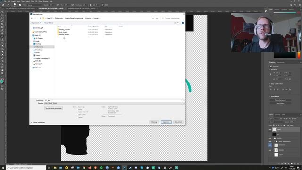This screenshot has width=302, height=170.
Task: Select the Move tool in Photoshop toolbar
Action: (x=2, y=12)
